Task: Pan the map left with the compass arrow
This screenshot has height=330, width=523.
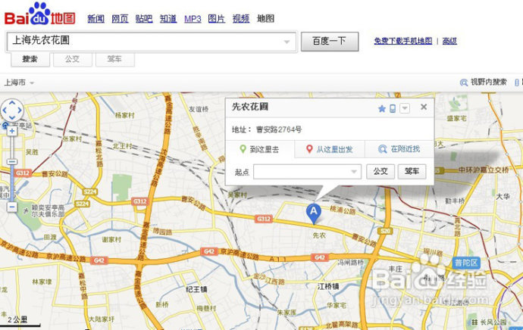Action: click(x=5, y=111)
